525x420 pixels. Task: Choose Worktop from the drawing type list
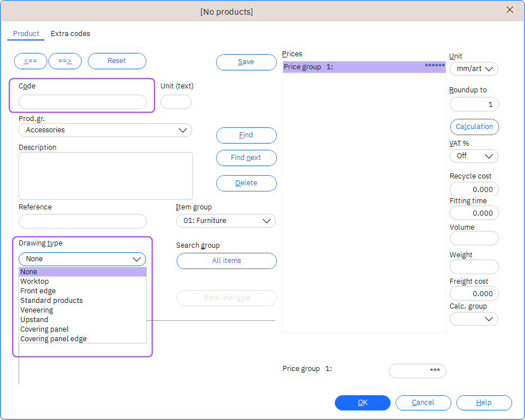pyautogui.click(x=35, y=282)
